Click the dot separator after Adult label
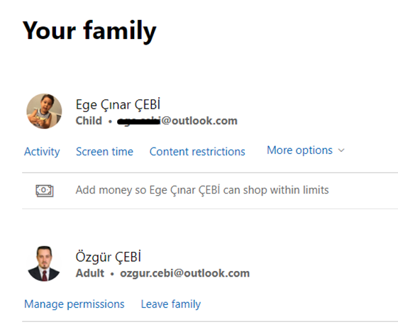 point(112,274)
